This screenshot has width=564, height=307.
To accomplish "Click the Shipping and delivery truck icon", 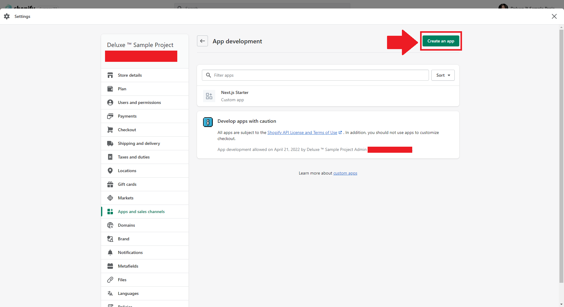I will (x=110, y=143).
